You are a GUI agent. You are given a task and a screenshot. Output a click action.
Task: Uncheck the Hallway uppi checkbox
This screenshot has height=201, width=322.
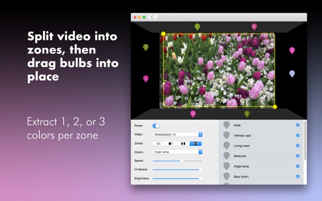click(298, 135)
